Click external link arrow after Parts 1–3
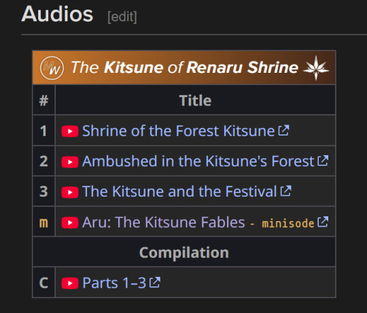The image size is (367, 313). 155,282
